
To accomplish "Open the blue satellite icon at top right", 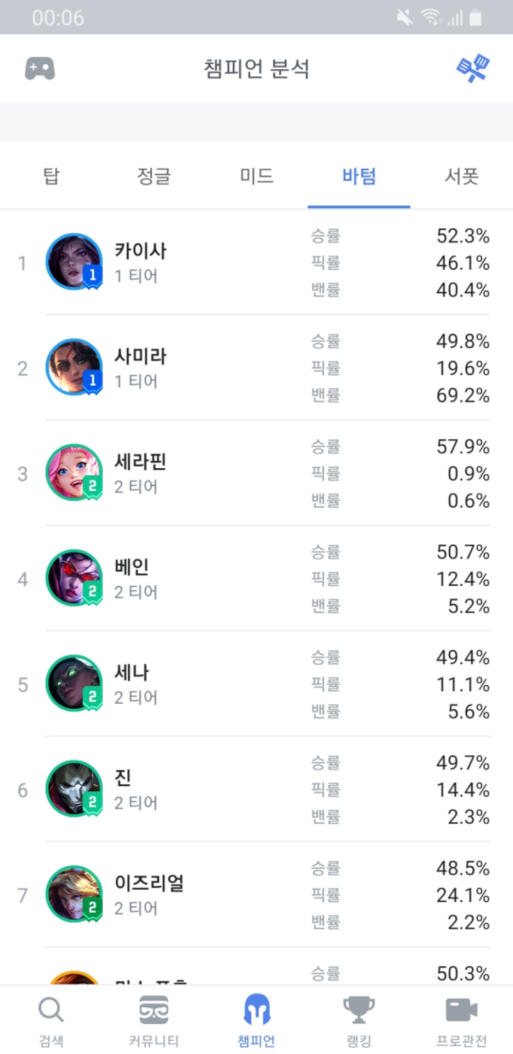I will 473,68.
